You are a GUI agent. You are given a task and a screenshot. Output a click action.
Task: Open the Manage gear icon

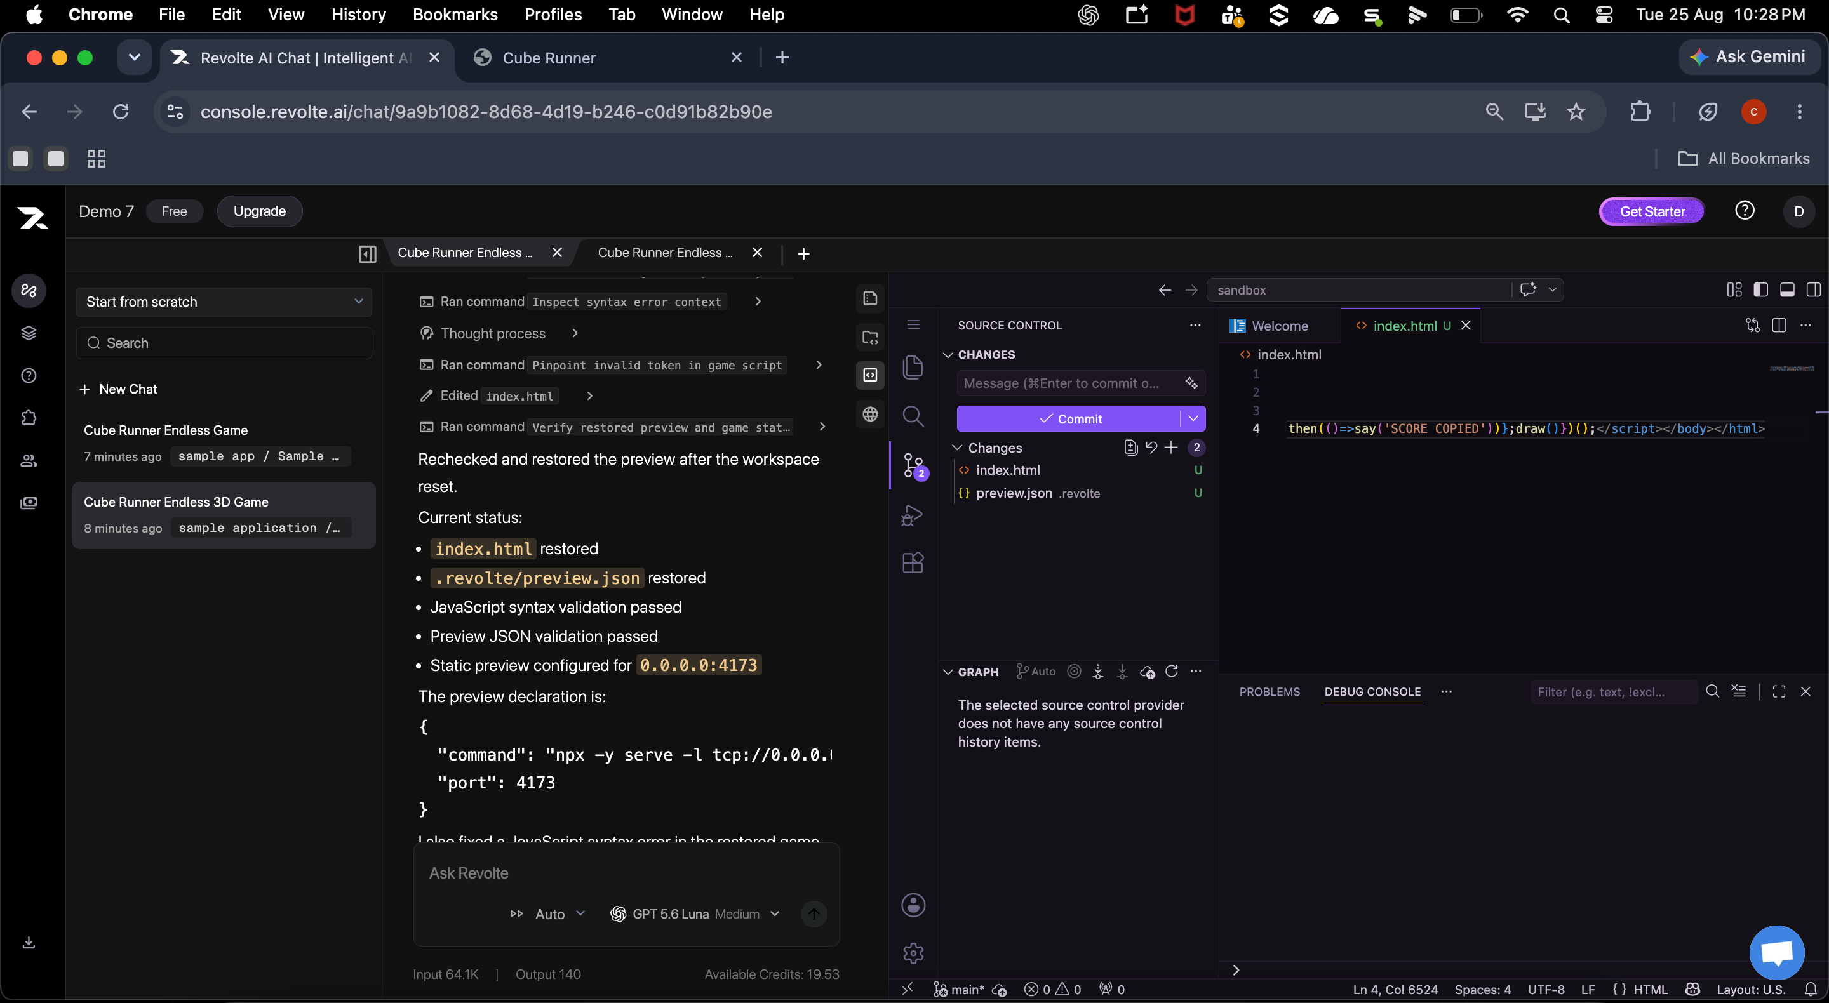913,953
